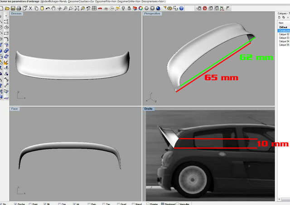Image resolution: width=290 pixels, height=205 pixels.
Task: Open the Droite viewport title menu
Action: point(149,109)
